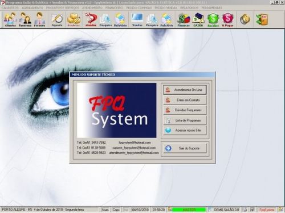The height and width of the screenshot is (213, 285).
Task: Click the gold coin toolbar icon
Action: click(x=245, y=19)
